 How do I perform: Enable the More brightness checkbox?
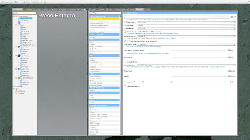tap(125, 86)
